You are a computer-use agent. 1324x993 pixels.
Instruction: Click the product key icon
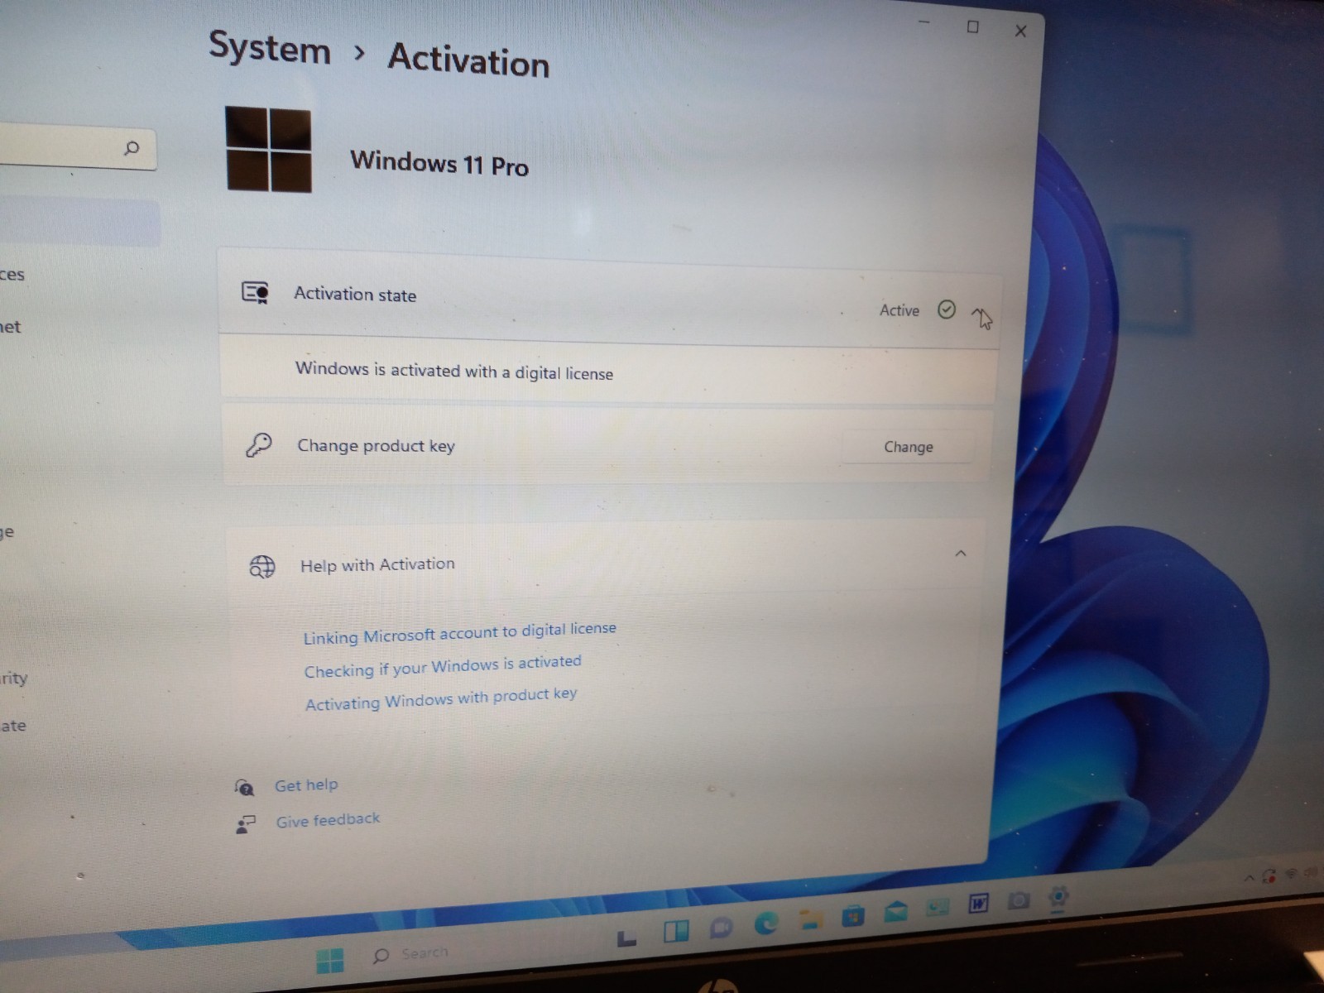click(258, 445)
